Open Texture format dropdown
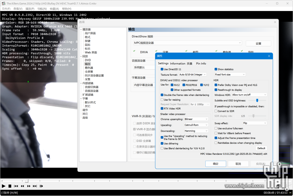The height and width of the screenshot is (196, 293). pyautogui.click(x=193, y=74)
